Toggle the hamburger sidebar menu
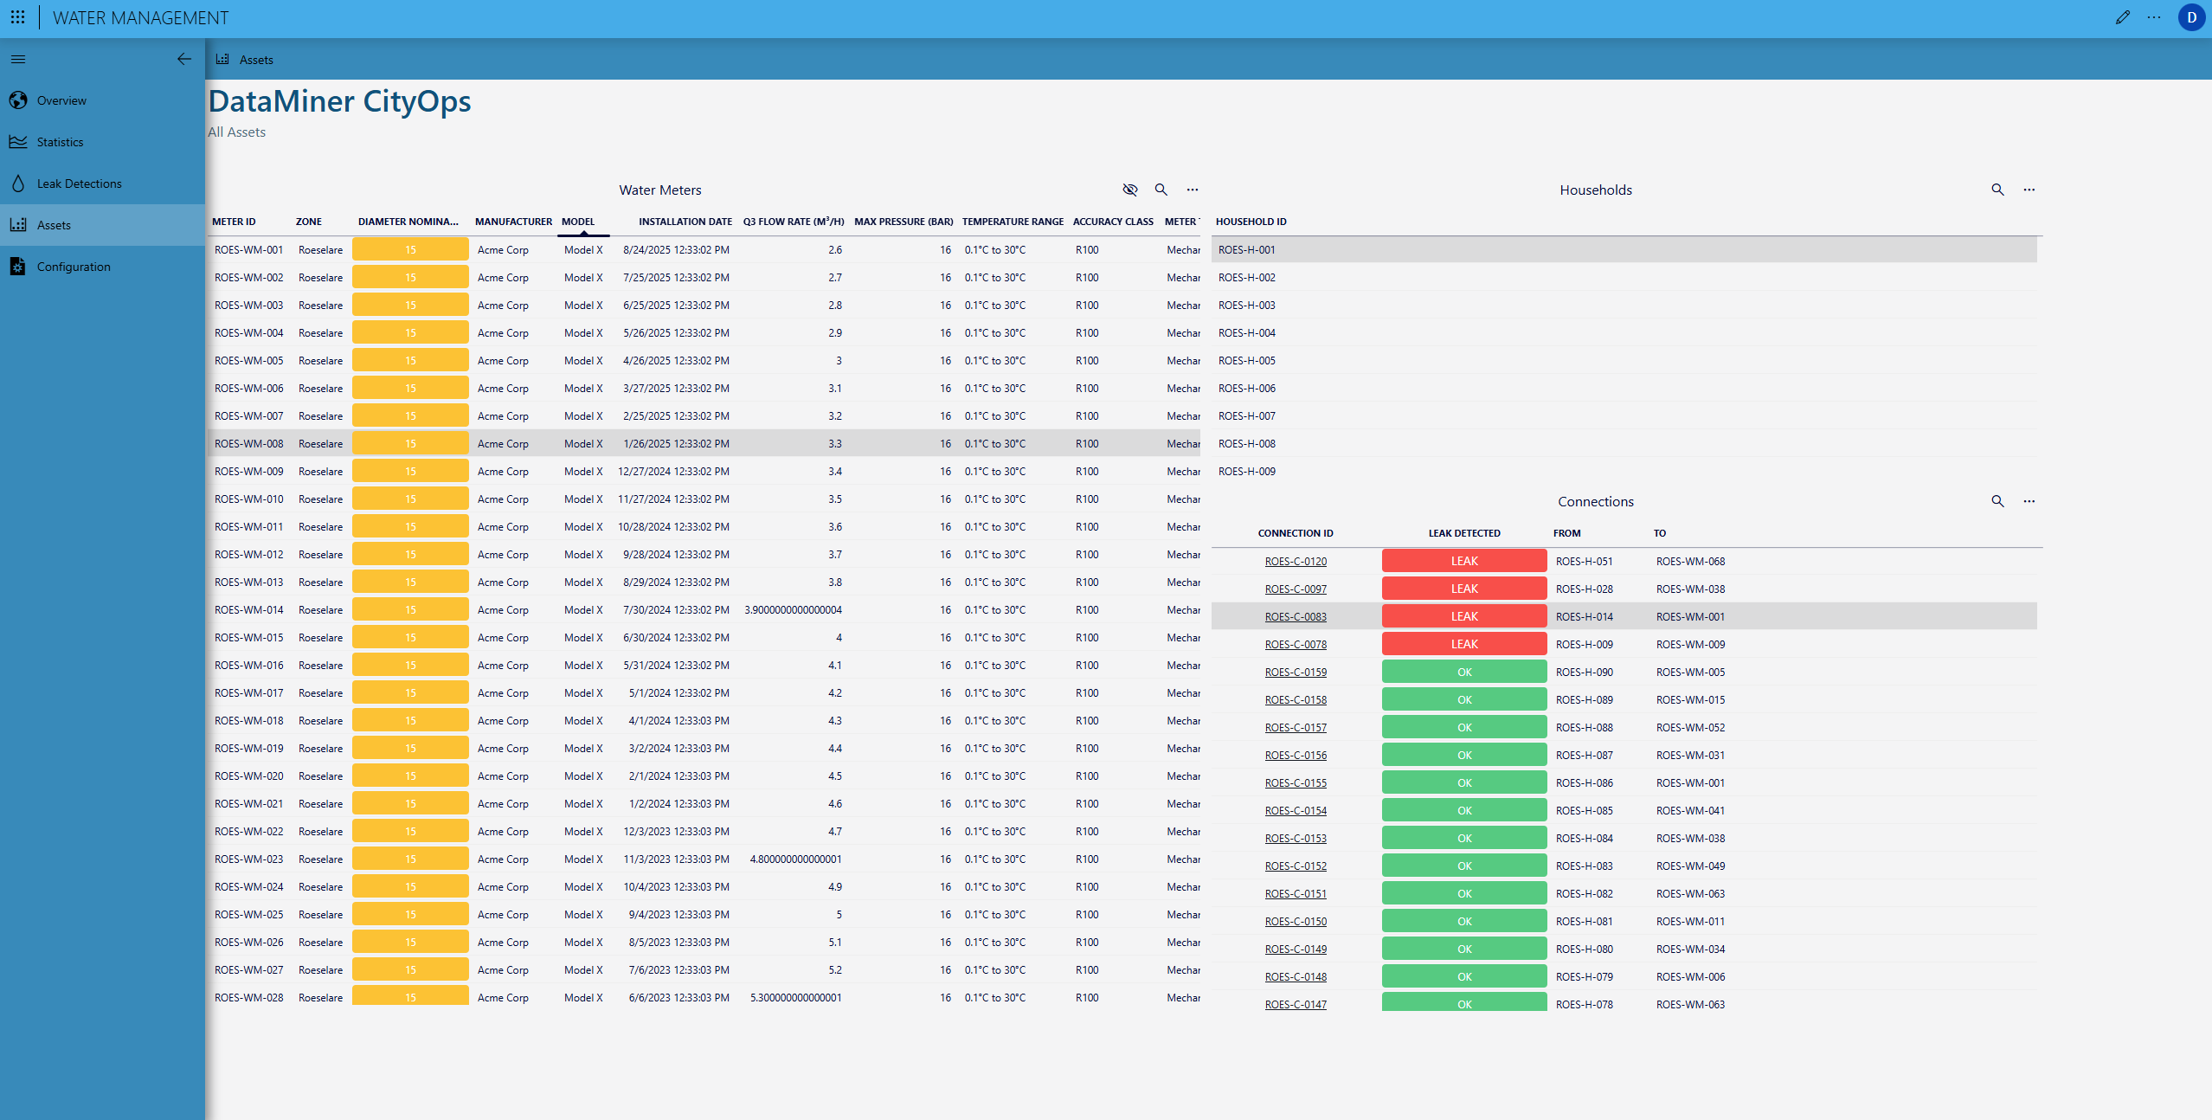This screenshot has width=2212, height=1120. click(18, 59)
